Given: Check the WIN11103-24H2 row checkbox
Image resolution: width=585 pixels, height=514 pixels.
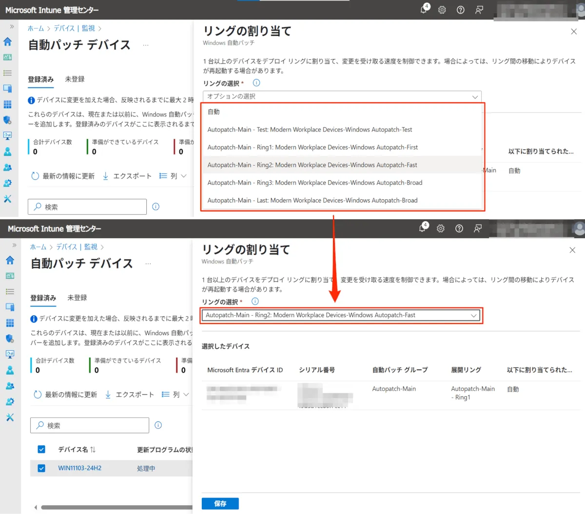Looking at the screenshot, I should [41, 468].
